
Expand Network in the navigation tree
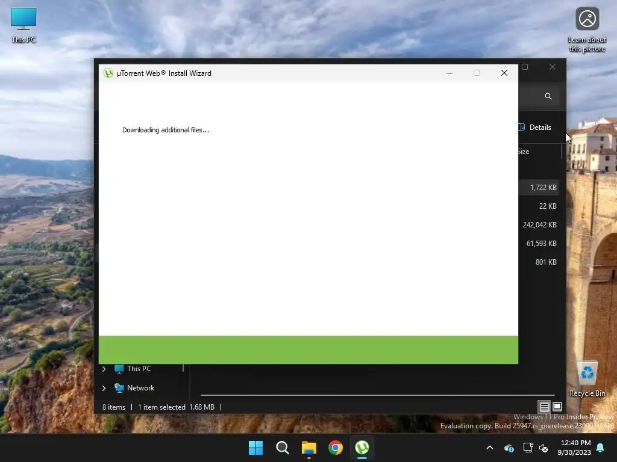tap(104, 388)
